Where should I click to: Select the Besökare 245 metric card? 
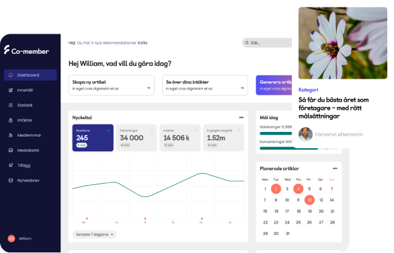93,138
